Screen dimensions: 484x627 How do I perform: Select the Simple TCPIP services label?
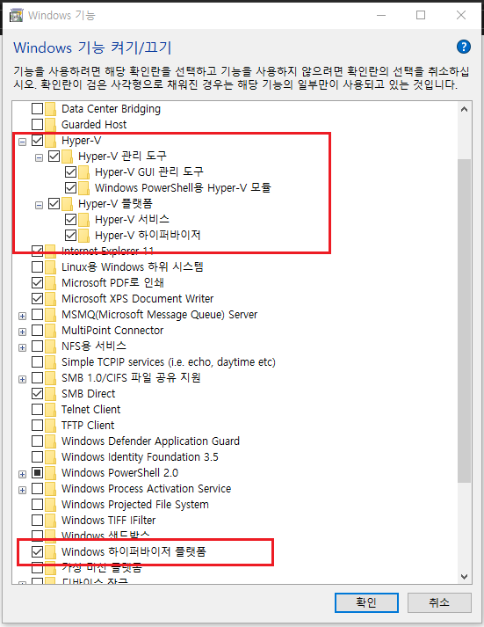(169, 362)
